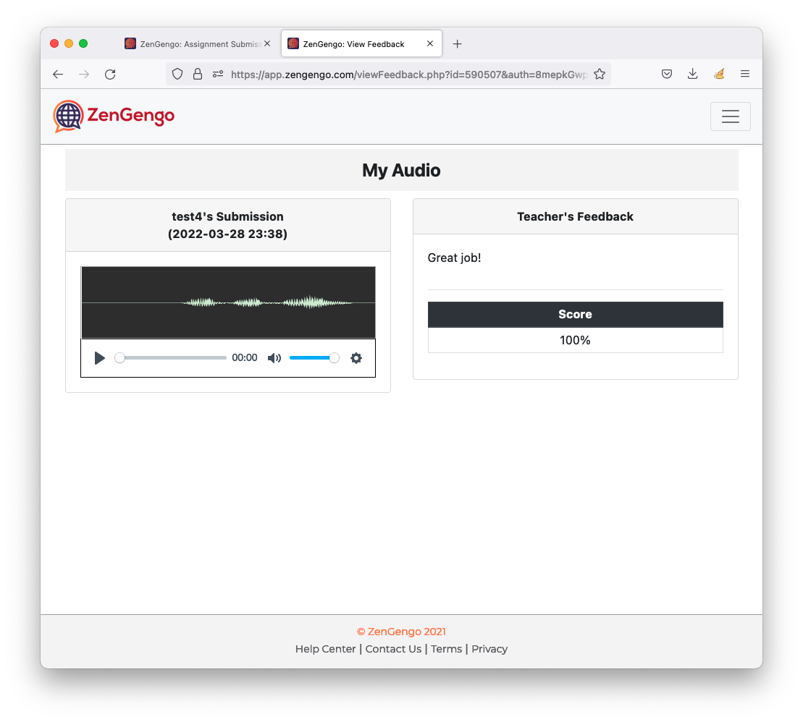Screen dimensions: 803x722
Task: Open a new browser tab
Action: tap(458, 44)
